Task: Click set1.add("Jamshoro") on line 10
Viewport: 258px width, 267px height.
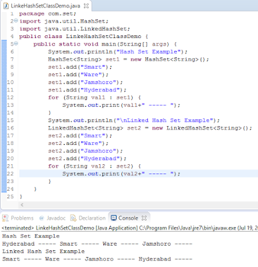Action: 85,82
